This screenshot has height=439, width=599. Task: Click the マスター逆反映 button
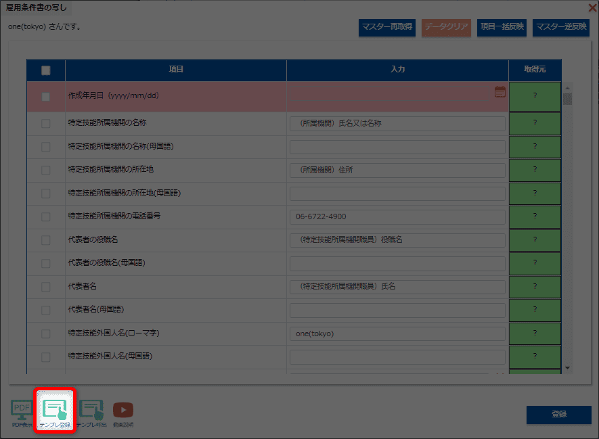tap(560, 27)
